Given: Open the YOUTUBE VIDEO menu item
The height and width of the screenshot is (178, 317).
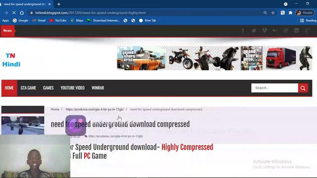Looking at the screenshot, I should click(73, 88).
